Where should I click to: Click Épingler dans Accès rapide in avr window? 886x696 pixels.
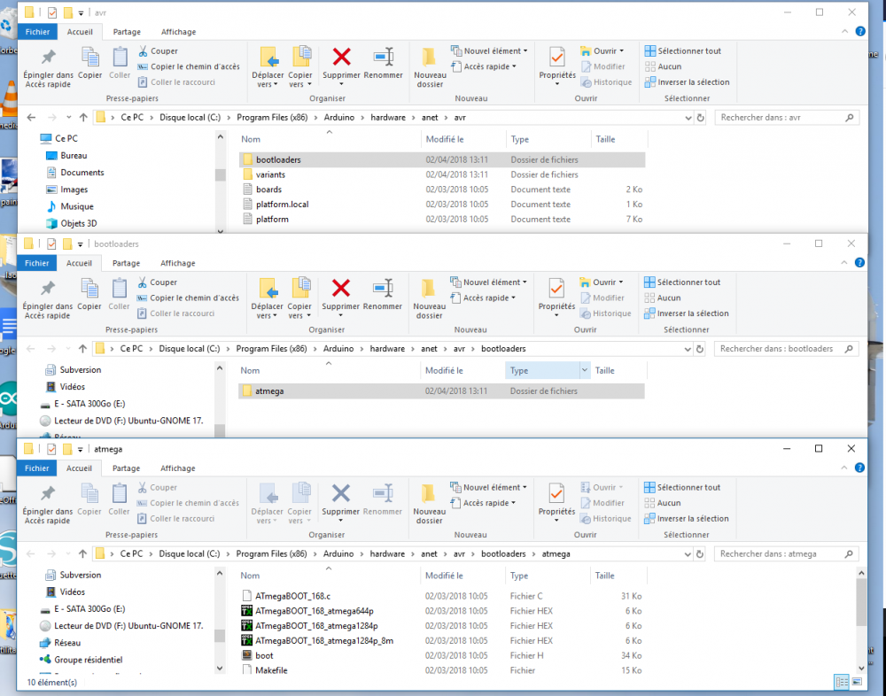[49, 68]
